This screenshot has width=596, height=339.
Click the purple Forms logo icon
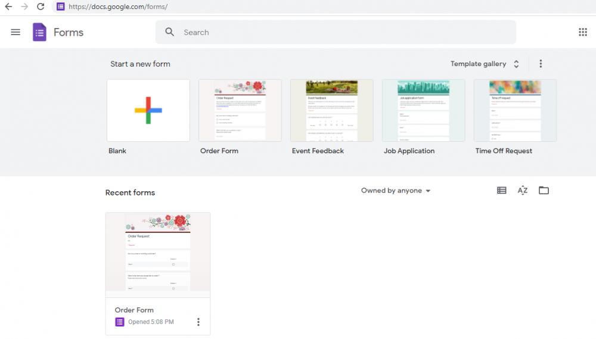point(39,32)
